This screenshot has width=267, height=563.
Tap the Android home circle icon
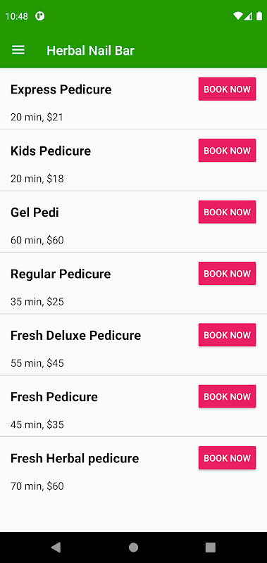pos(133,548)
